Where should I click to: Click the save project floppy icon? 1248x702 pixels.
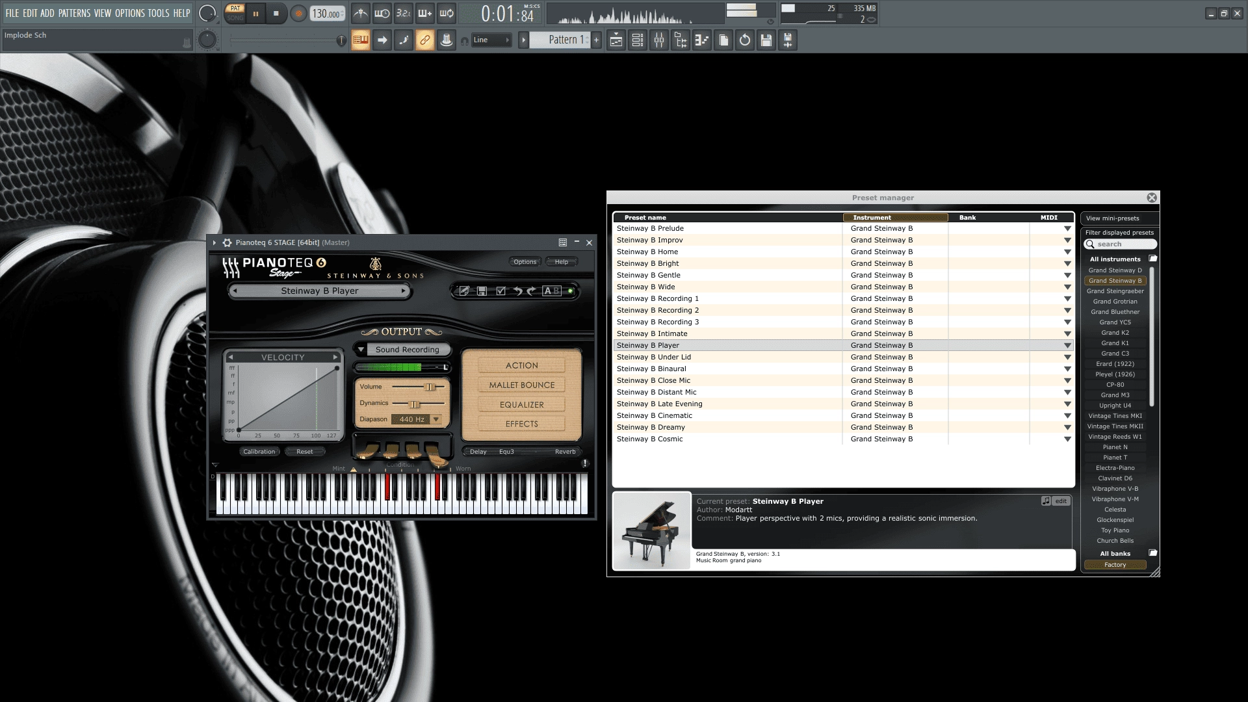(x=766, y=40)
